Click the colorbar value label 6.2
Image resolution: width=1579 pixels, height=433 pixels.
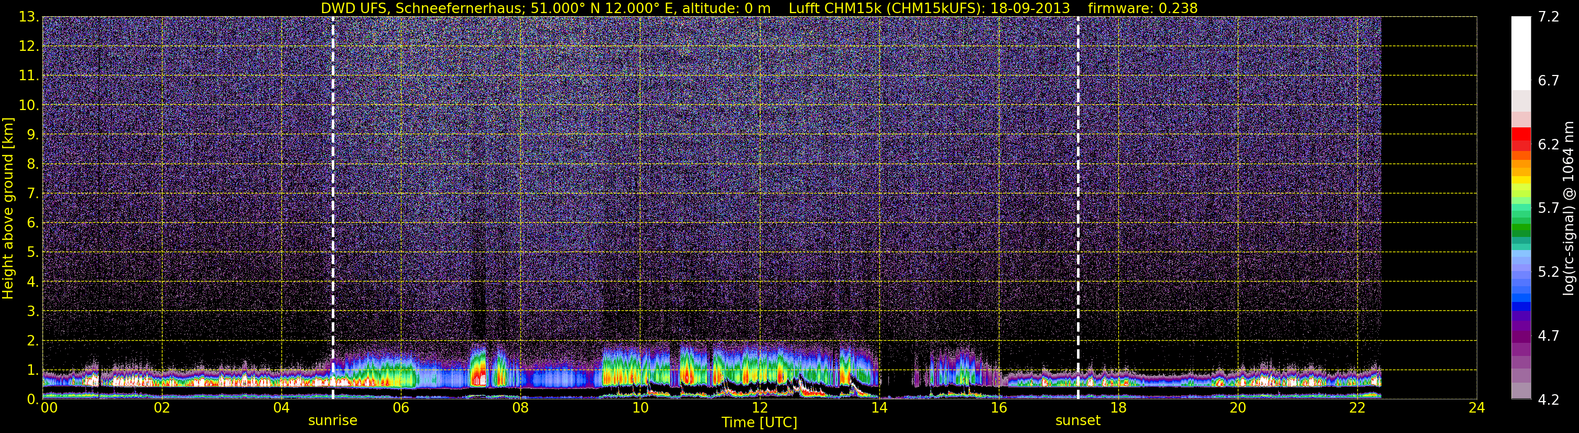(x=1549, y=144)
